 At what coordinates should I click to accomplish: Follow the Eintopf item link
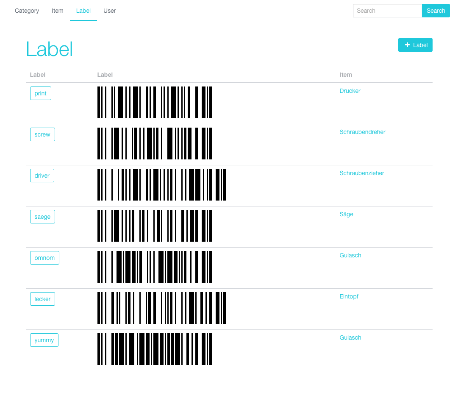coord(349,297)
